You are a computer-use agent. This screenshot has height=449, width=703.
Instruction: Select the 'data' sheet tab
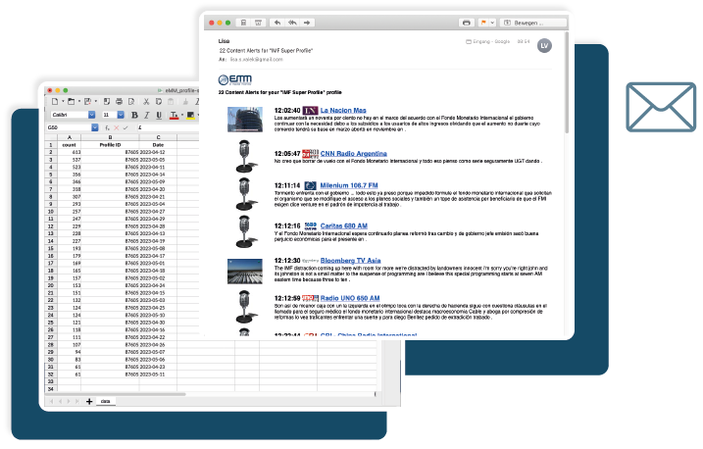coord(105,401)
